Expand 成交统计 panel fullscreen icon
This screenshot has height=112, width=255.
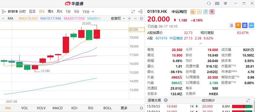click(x=248, y=100)
